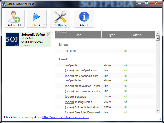Screen dimensions: 164x123
Task: Select the 'softpedia test' status row
Action: click(105, 80)
